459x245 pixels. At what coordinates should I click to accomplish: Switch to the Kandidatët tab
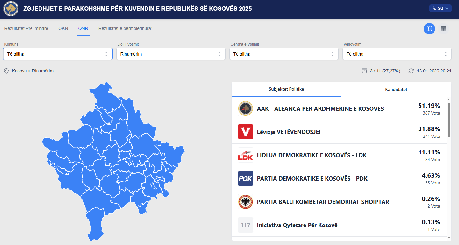click(x=396, y=89)
